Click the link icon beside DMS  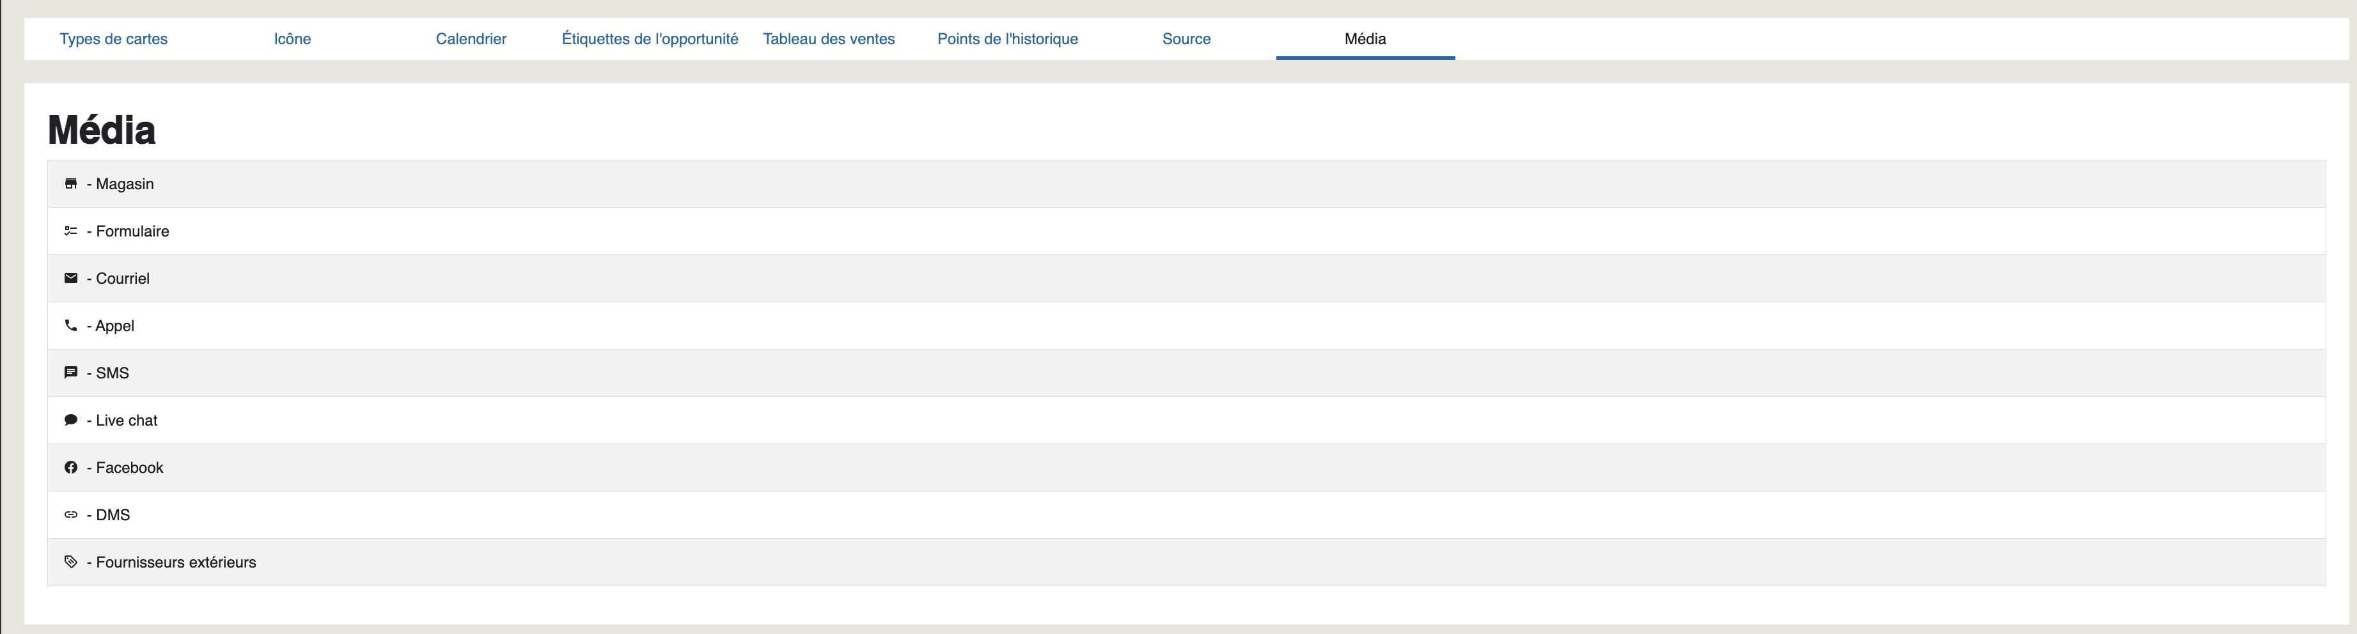70,515
